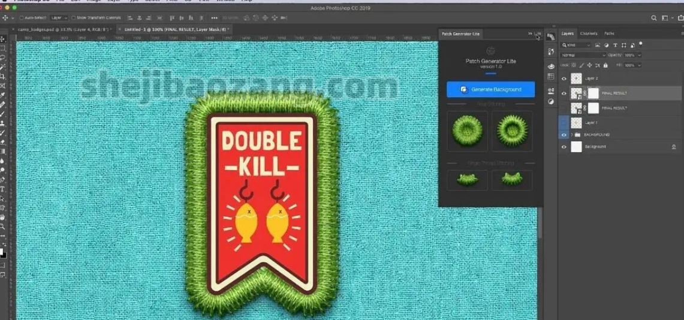The height and width of the screenshot is (320, 684).
Task: Click lock image pixels brush icon
Action: (581, 65)
